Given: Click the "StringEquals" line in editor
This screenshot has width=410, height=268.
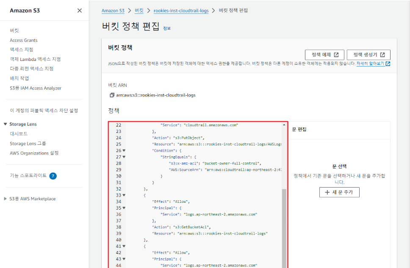Looking at the screenshot, I should coord(178,157).
